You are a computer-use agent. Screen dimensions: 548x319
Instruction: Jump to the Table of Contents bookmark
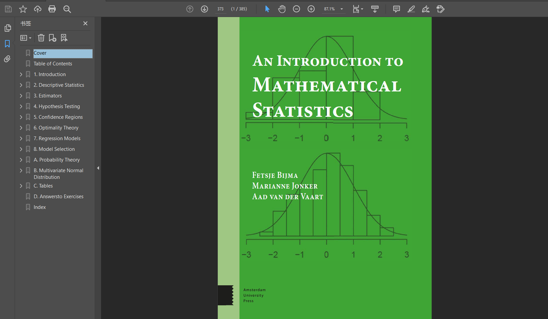53,64
